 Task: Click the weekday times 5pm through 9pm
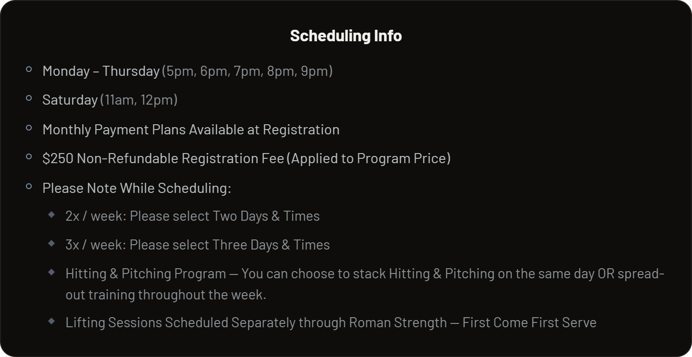pos(247,71)
